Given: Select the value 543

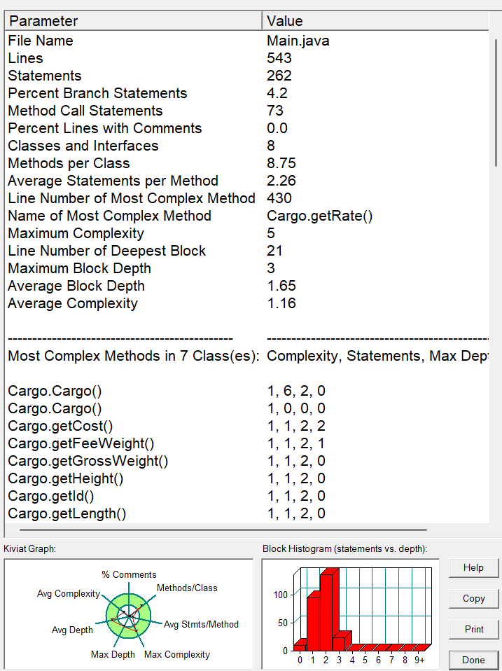Looking at the screenshot, I should tap(279, 58).
